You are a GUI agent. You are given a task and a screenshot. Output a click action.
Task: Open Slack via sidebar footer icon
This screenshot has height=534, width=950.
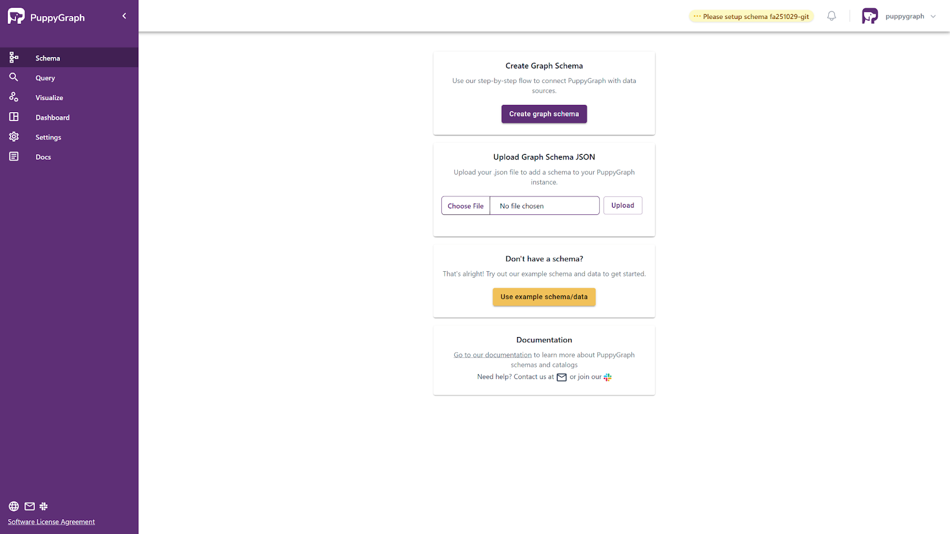(43, 506)
